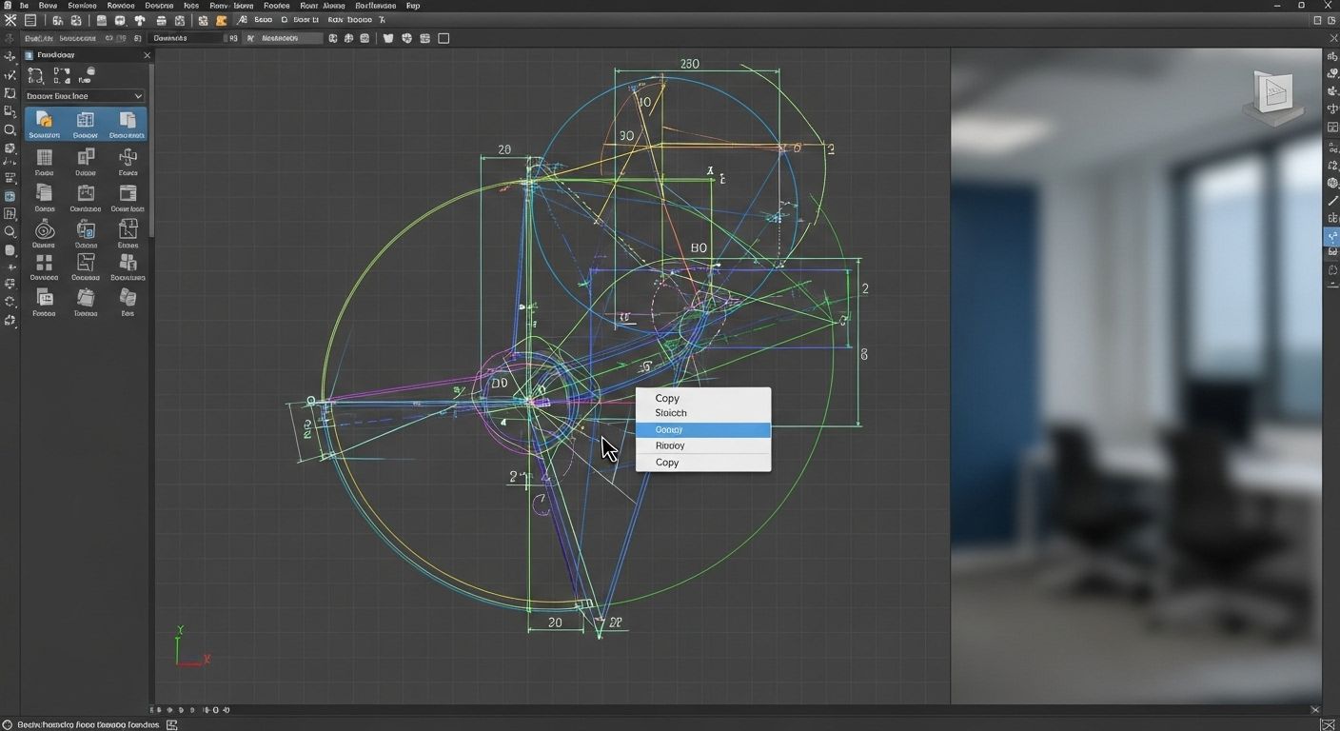
Task: Select the clipboard tool at the palette bottom row
Action: (88, 298)
